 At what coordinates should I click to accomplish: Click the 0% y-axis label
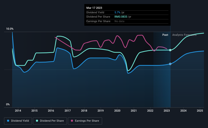point(8,104)
